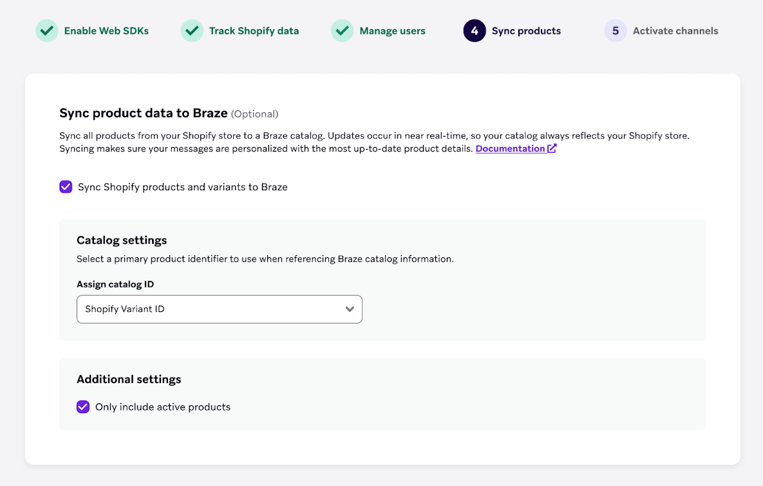763x486 pixels.
Task: Click the green checkmark icon for Enable Web SDKs
Action: click(x=46, y=30)
